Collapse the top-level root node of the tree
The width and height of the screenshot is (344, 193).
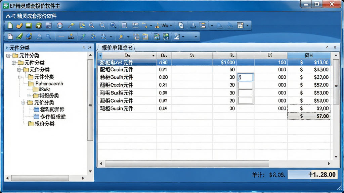(8, 56)
